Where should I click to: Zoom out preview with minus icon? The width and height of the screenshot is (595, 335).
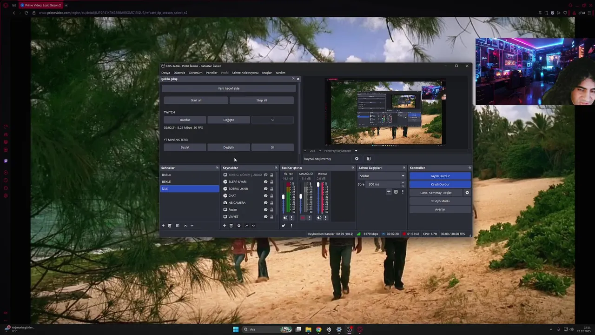(x=305, y=151)
